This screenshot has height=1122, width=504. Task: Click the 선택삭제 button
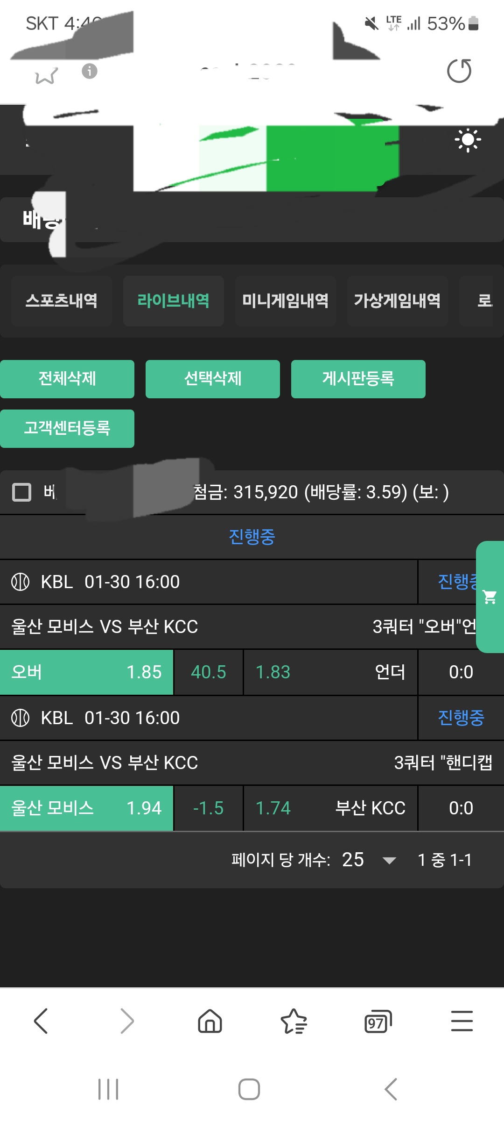pyautogui.click(x=213, y=379)
